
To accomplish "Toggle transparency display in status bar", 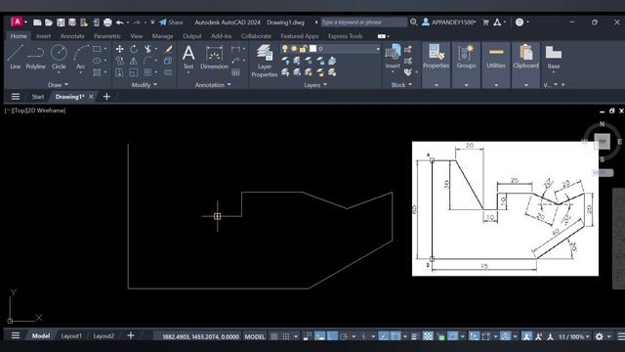I will [x=428, y=336].
